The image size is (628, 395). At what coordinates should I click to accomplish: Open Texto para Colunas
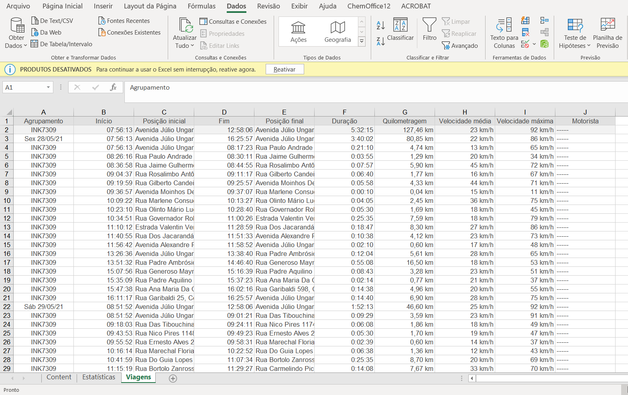pyautogui.click(x=504, y=33)
